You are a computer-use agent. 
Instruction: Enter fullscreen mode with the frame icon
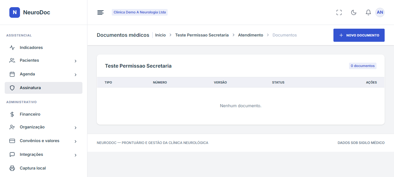[339, 12]
